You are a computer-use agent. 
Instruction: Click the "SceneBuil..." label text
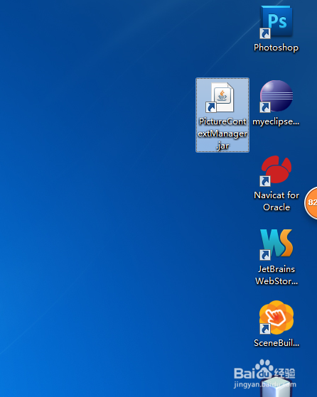[x=276, y=343]
